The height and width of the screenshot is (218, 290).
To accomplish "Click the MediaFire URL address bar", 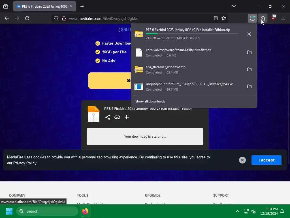I will point(140,18).
